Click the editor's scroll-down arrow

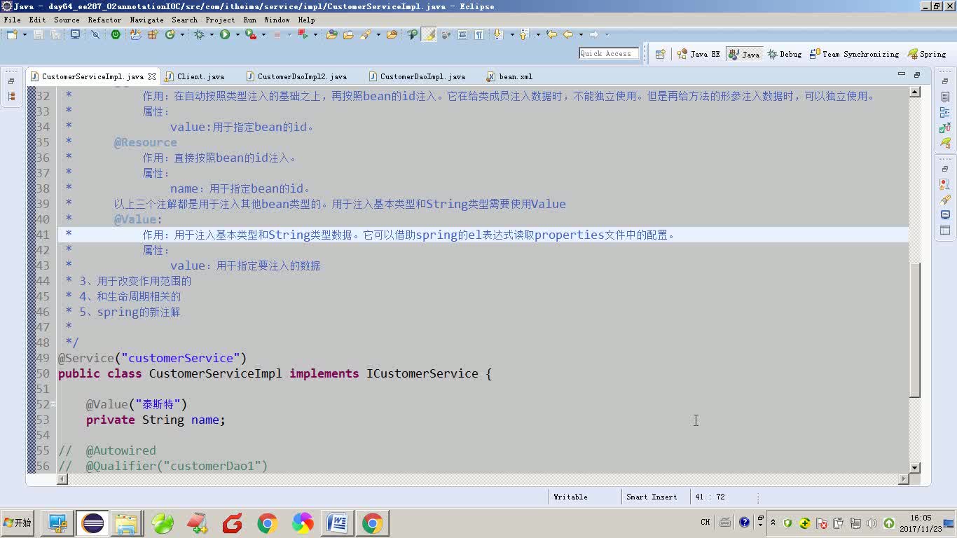click(x=915, y=467)
